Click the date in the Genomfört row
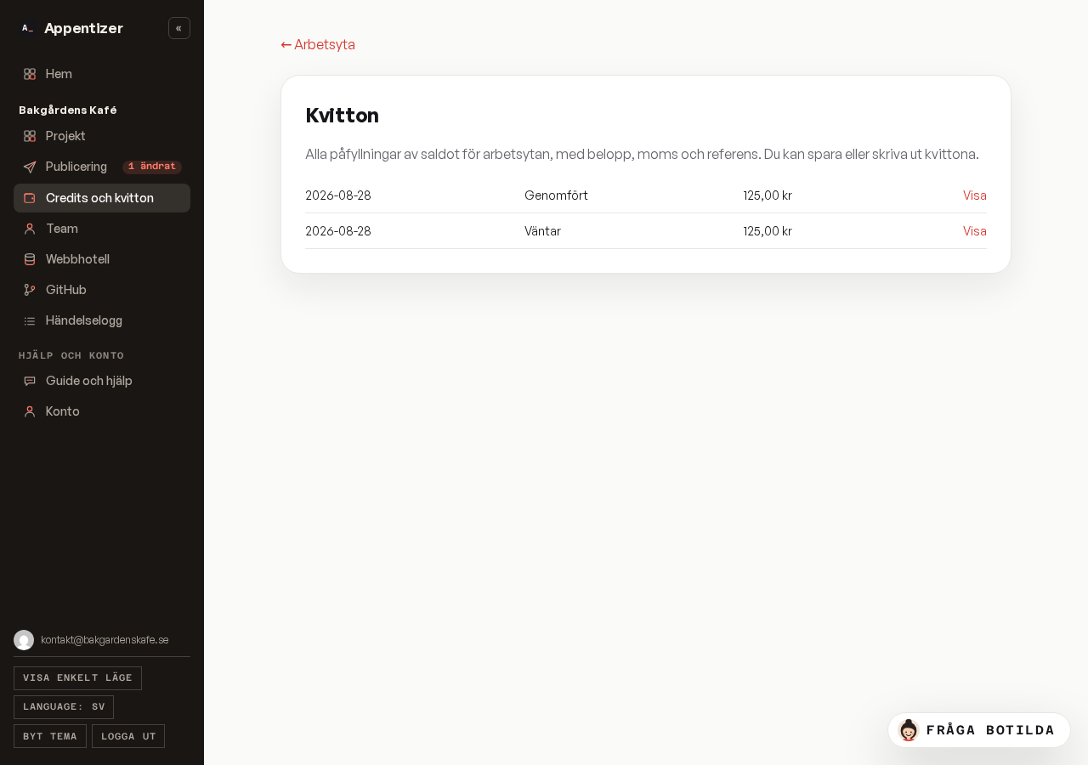Viewport: 1088px width, 765px height. tap(338, 195)
